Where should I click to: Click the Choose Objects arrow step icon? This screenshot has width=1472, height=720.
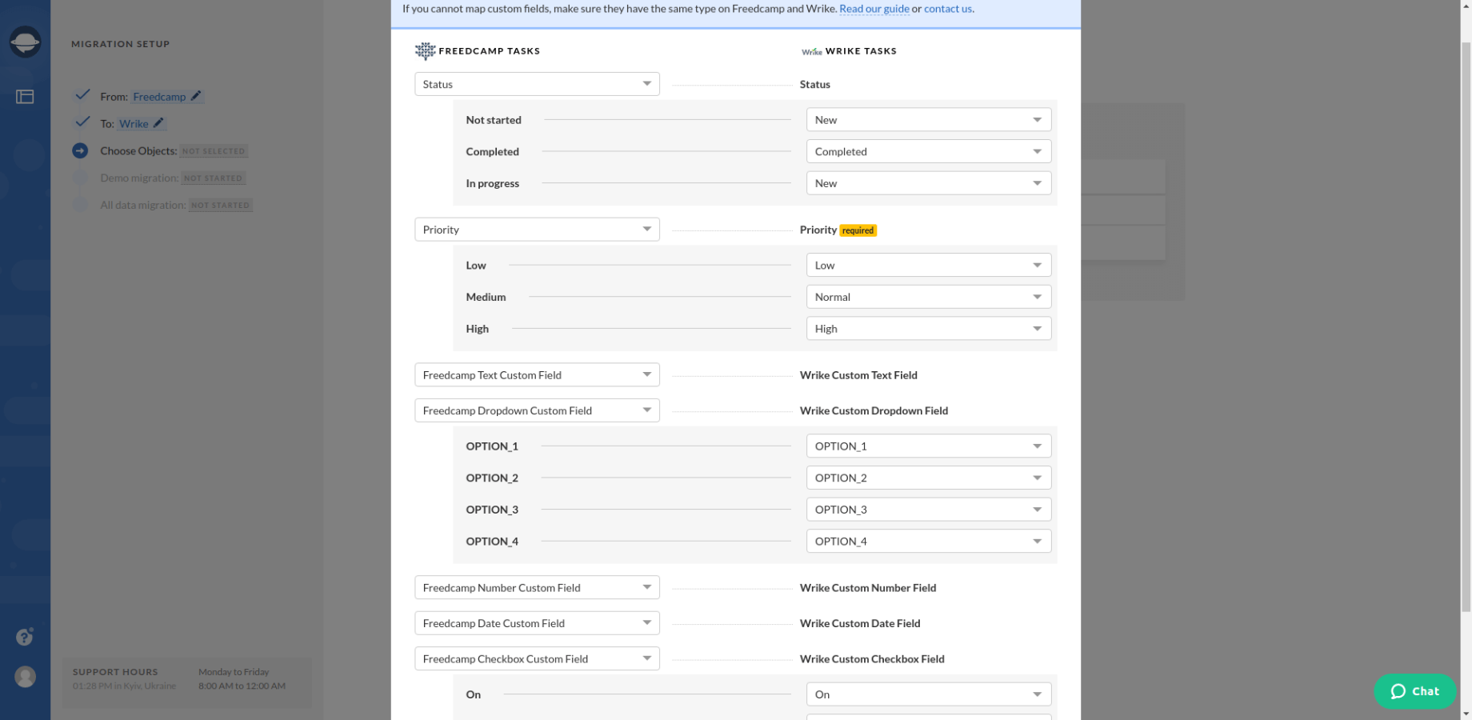(x=80, y=150)
